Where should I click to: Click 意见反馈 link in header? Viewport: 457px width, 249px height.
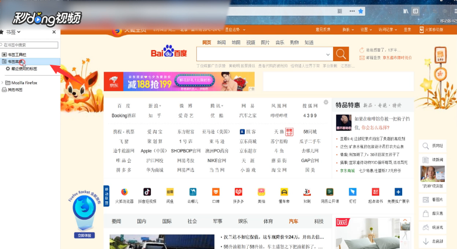(323, 30)
